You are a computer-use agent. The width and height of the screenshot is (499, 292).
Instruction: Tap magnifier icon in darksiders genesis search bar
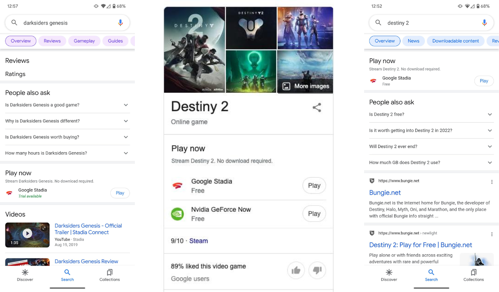pos(14,23)
